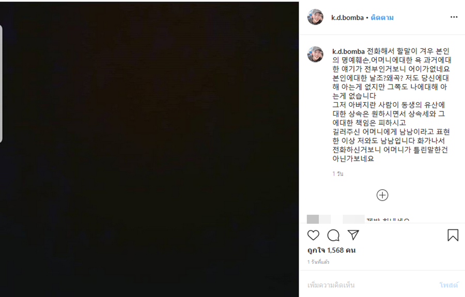Focus the เพิ่มความคิดเห็น comment field

tap(369, 285)
